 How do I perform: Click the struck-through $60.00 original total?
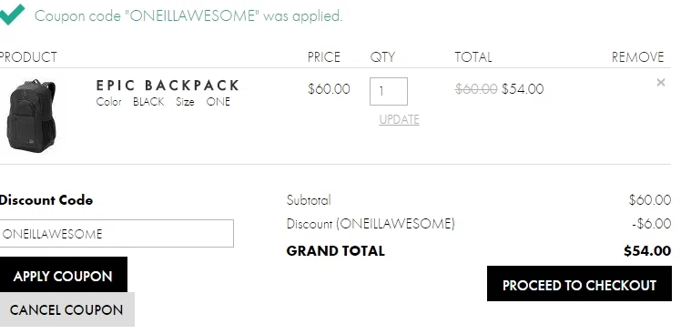click(x=476, y=89)
